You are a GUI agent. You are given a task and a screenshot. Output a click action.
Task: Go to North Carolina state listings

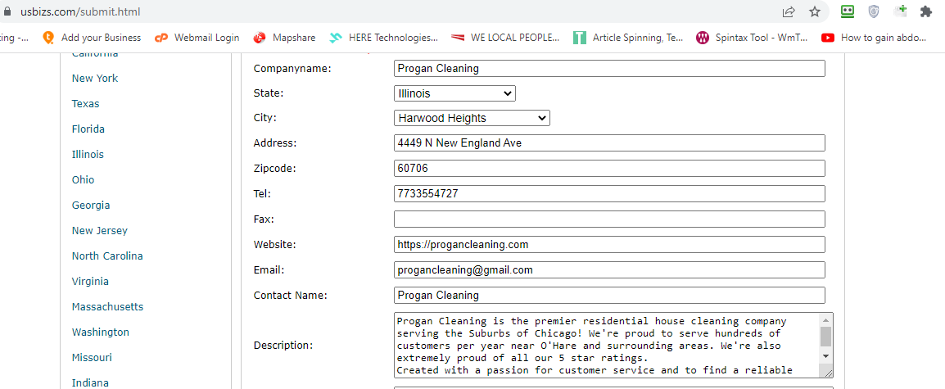tap(107, 256)
